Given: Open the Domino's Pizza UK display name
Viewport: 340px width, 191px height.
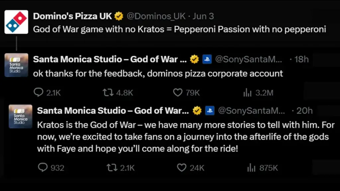Looking at the screenshot, I should (x=72, y=16).
